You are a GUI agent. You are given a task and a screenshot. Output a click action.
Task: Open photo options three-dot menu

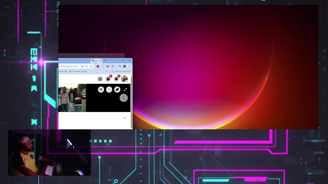point(125,118)
